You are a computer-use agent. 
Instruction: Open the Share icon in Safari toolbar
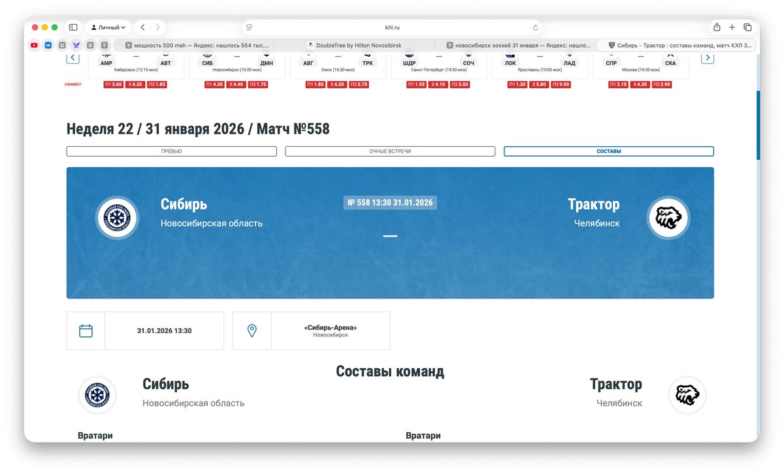click(x=717, y=27)
